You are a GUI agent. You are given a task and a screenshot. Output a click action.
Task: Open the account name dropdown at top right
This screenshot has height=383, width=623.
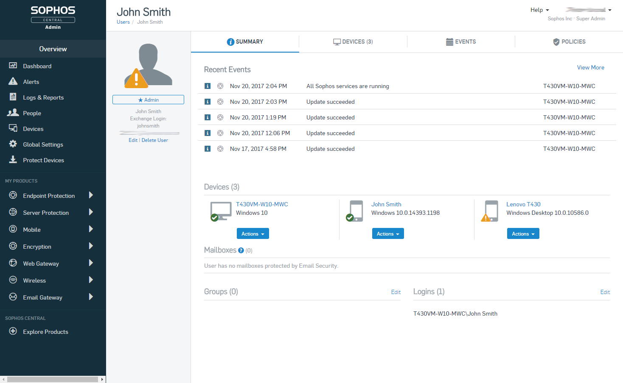pyautogui.click(x=588, y=10)
